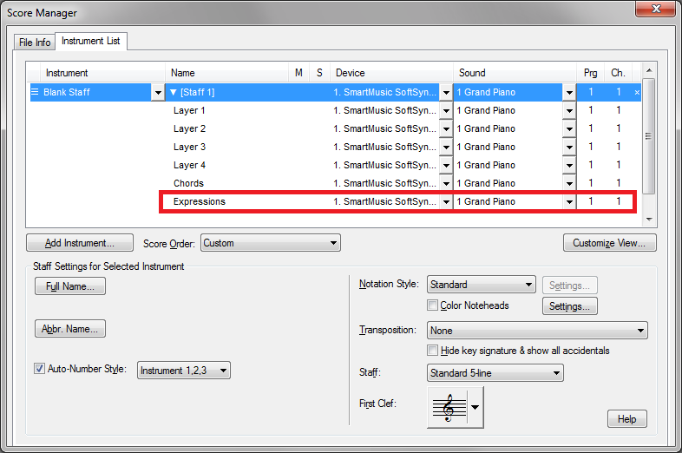
Task: Click the Add Instrument button
Action: pos(80,243)
